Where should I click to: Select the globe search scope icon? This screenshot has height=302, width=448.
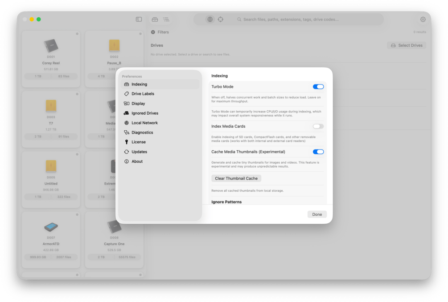(x=210, y=20)
